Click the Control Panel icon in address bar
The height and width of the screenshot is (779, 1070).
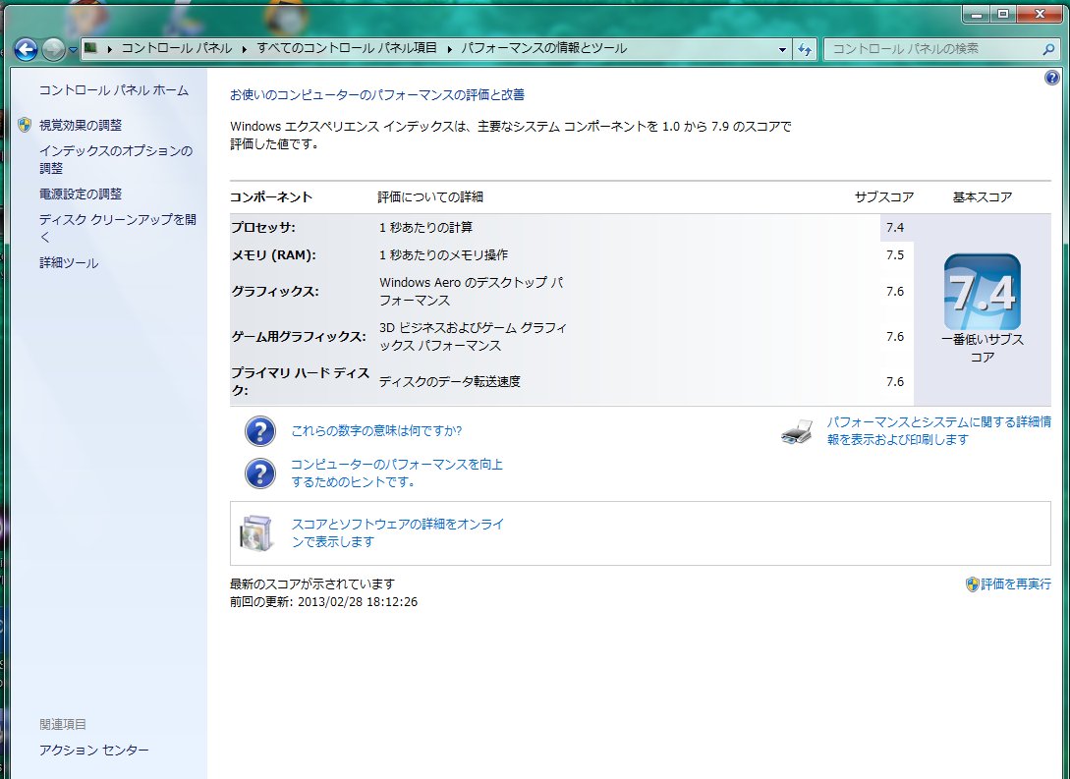click(x=90, y=48)
